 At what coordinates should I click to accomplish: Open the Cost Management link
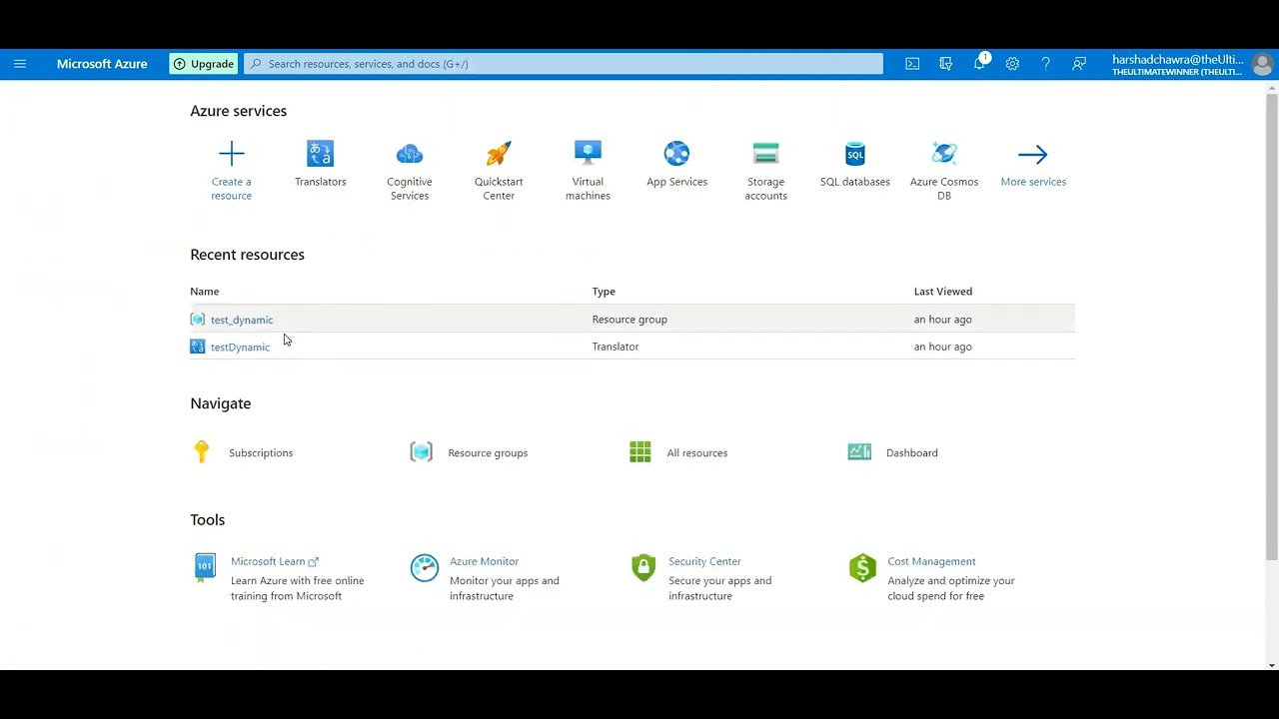pyautogui.click(x=931, y=561)
